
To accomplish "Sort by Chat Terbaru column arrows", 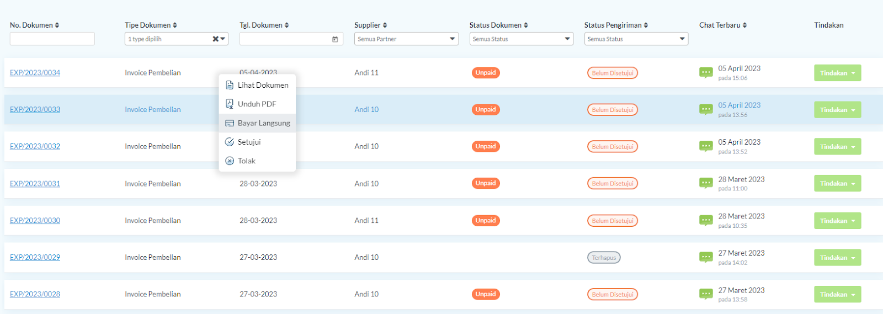I will [x=744, y=25].
